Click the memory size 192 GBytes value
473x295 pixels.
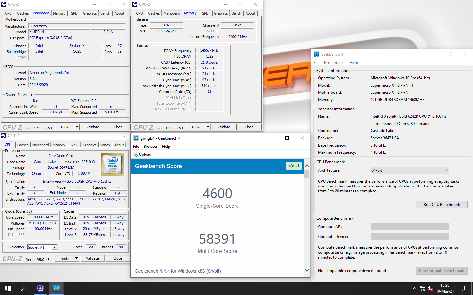tap(167, 31)
